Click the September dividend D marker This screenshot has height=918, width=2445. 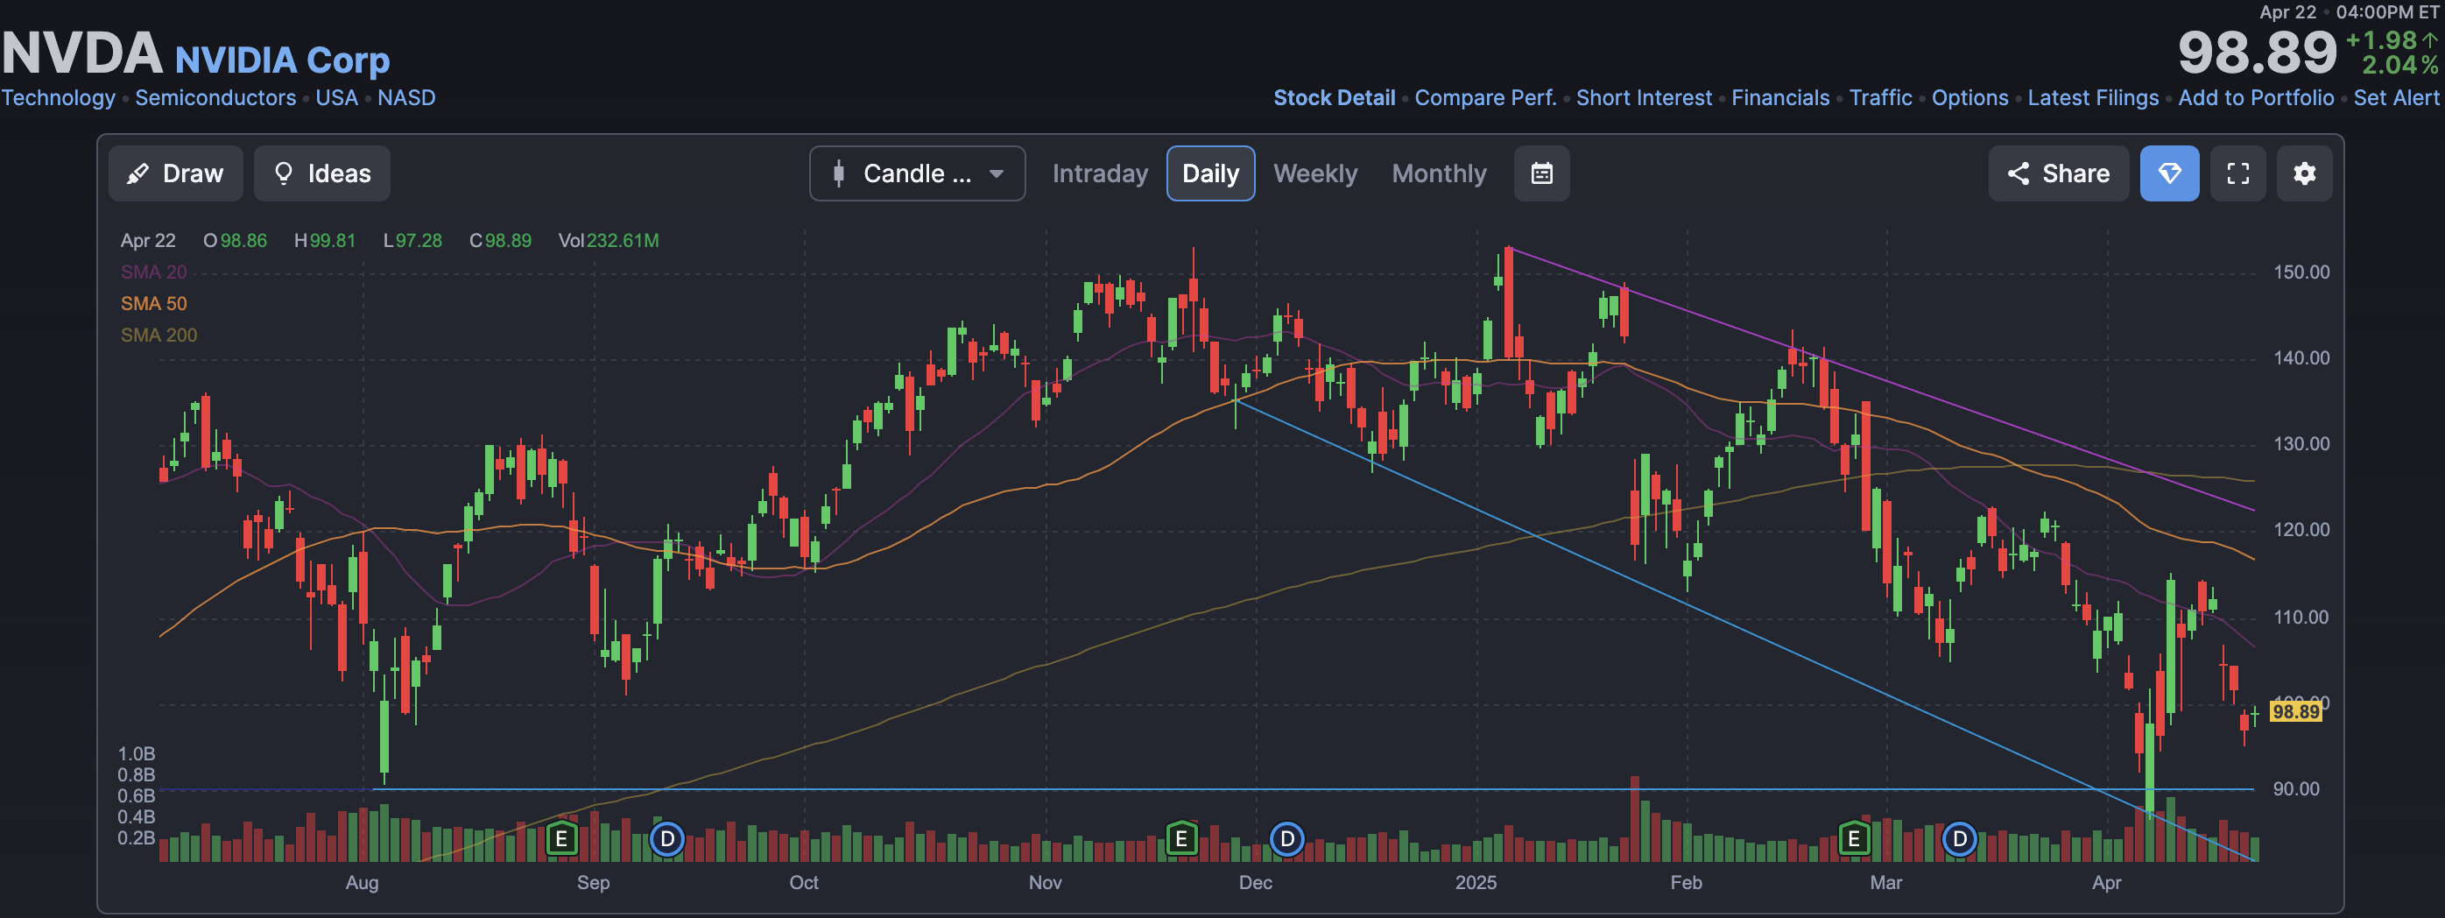667,839
